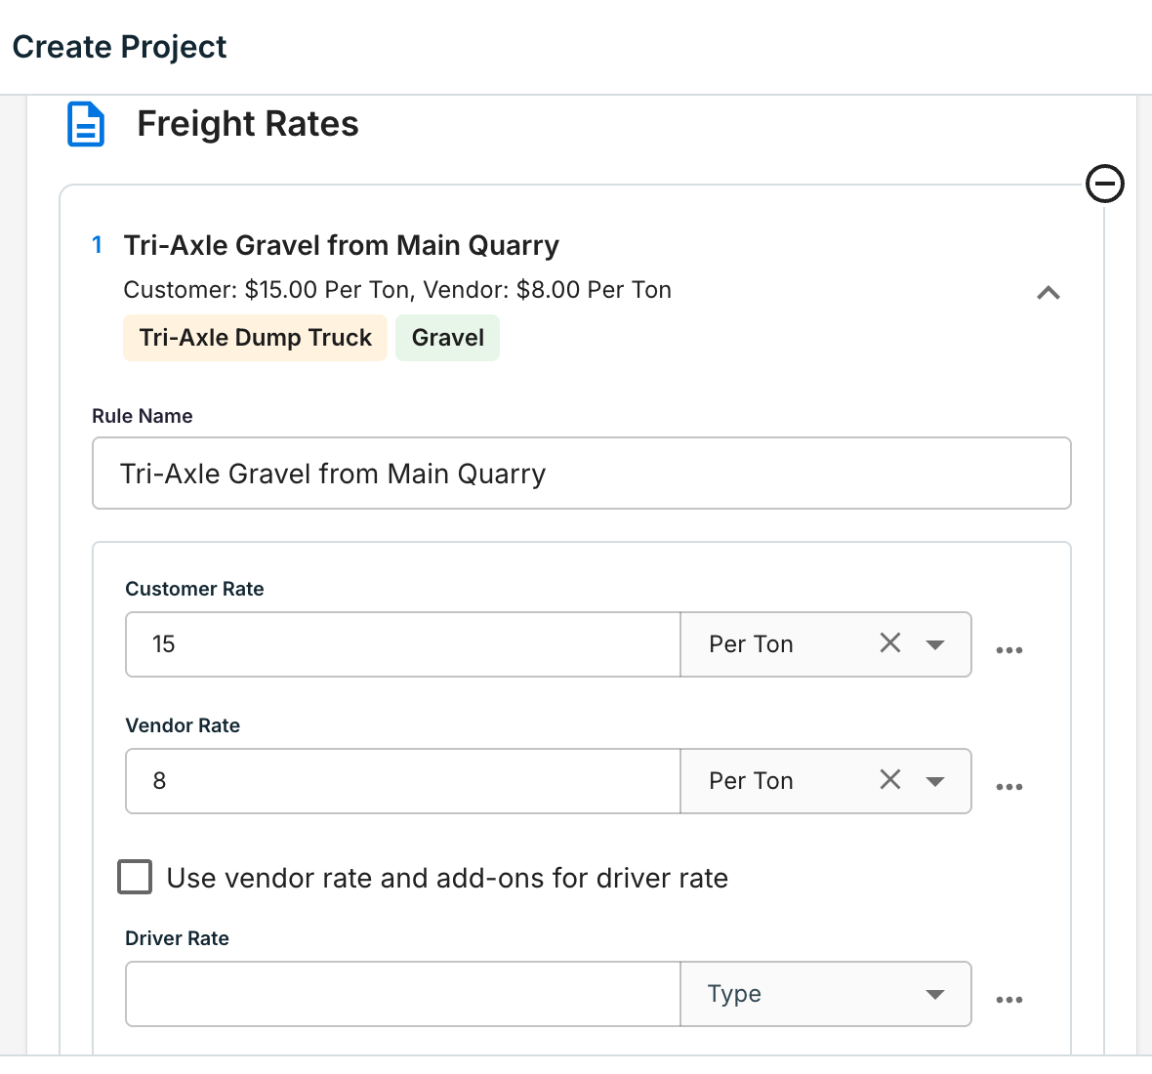Screen dimensions: 1152x1074
Task: Click the Create Project page title
Action: click(120, 47)
